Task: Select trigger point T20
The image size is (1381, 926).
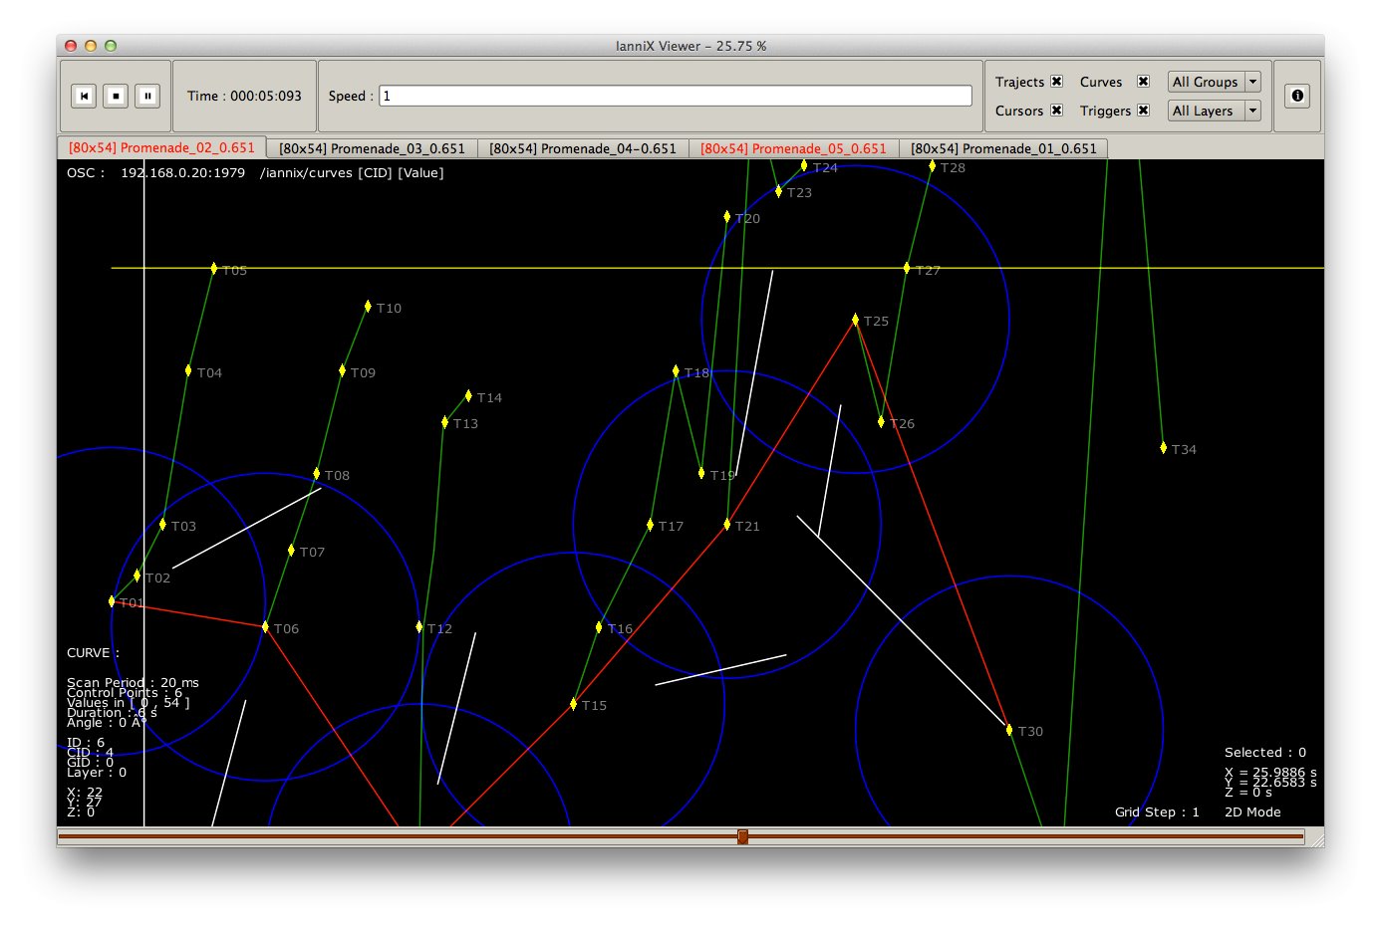Action: [726, 216]
